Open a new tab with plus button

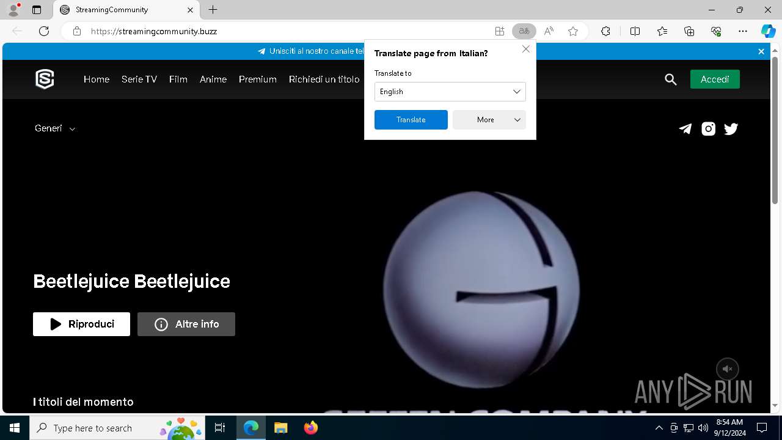pyautogui.click(x=213, y=10)
